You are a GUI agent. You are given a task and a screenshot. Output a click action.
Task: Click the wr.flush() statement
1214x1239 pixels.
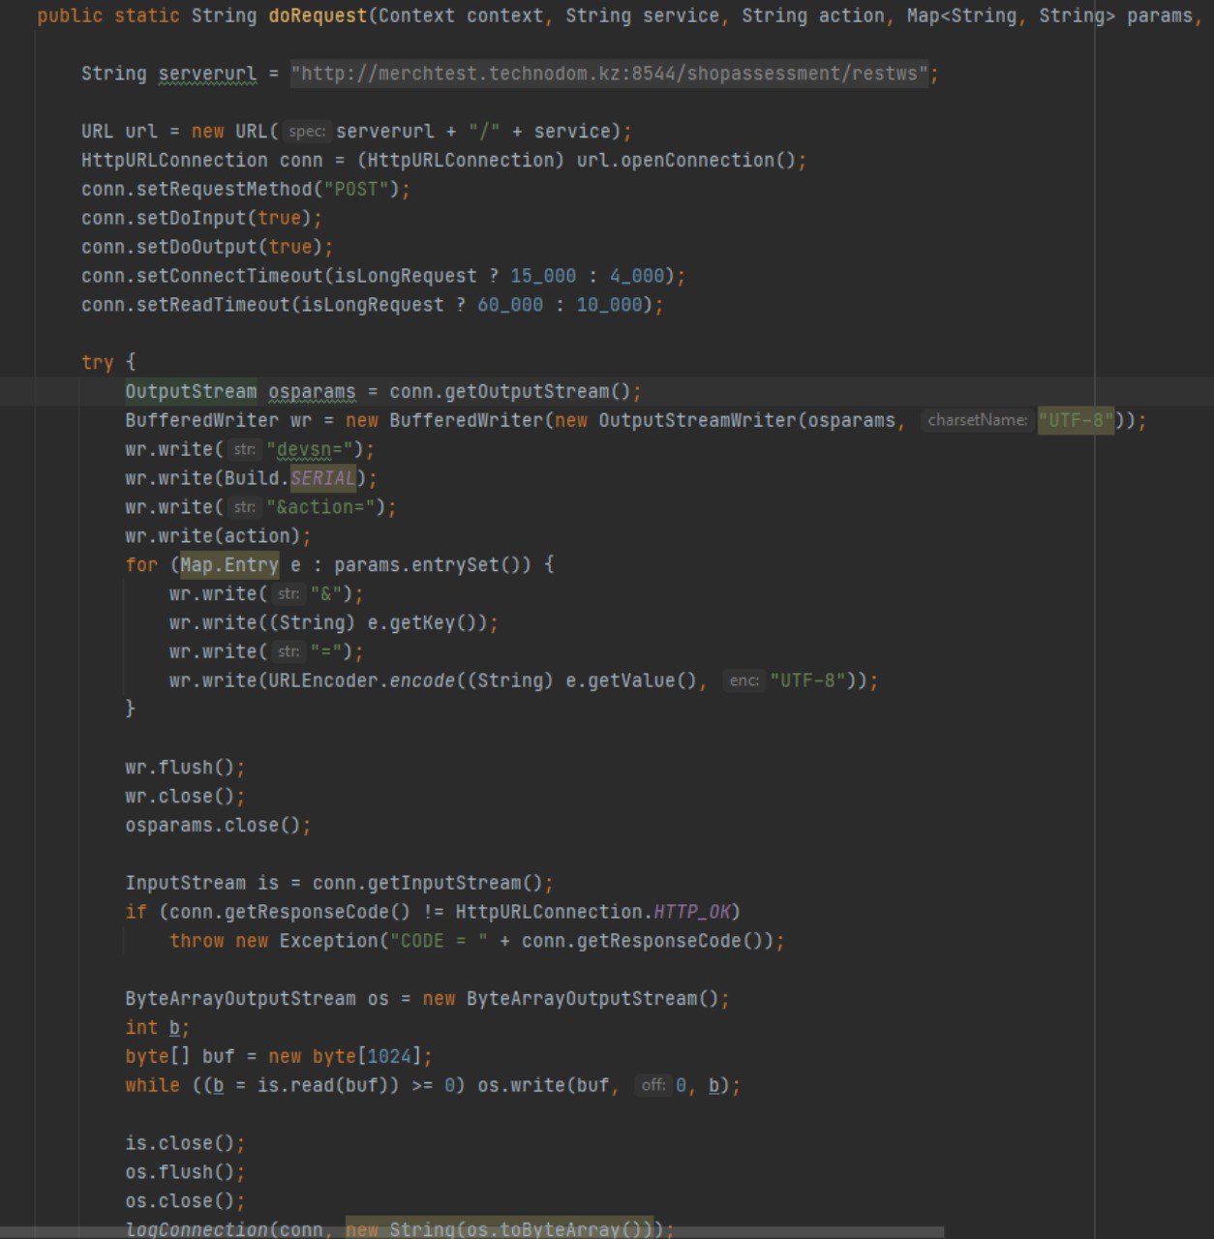point(185,768)
